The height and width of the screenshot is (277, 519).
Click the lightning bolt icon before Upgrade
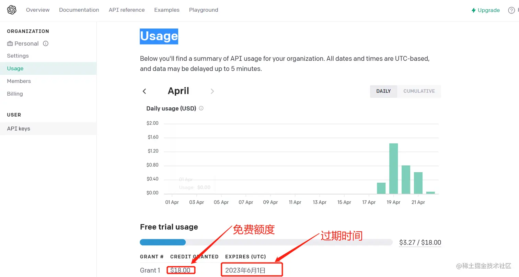(473, 10)
